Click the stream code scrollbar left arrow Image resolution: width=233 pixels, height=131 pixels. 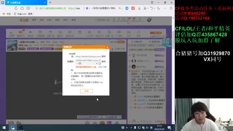click(x=77, y=63)
